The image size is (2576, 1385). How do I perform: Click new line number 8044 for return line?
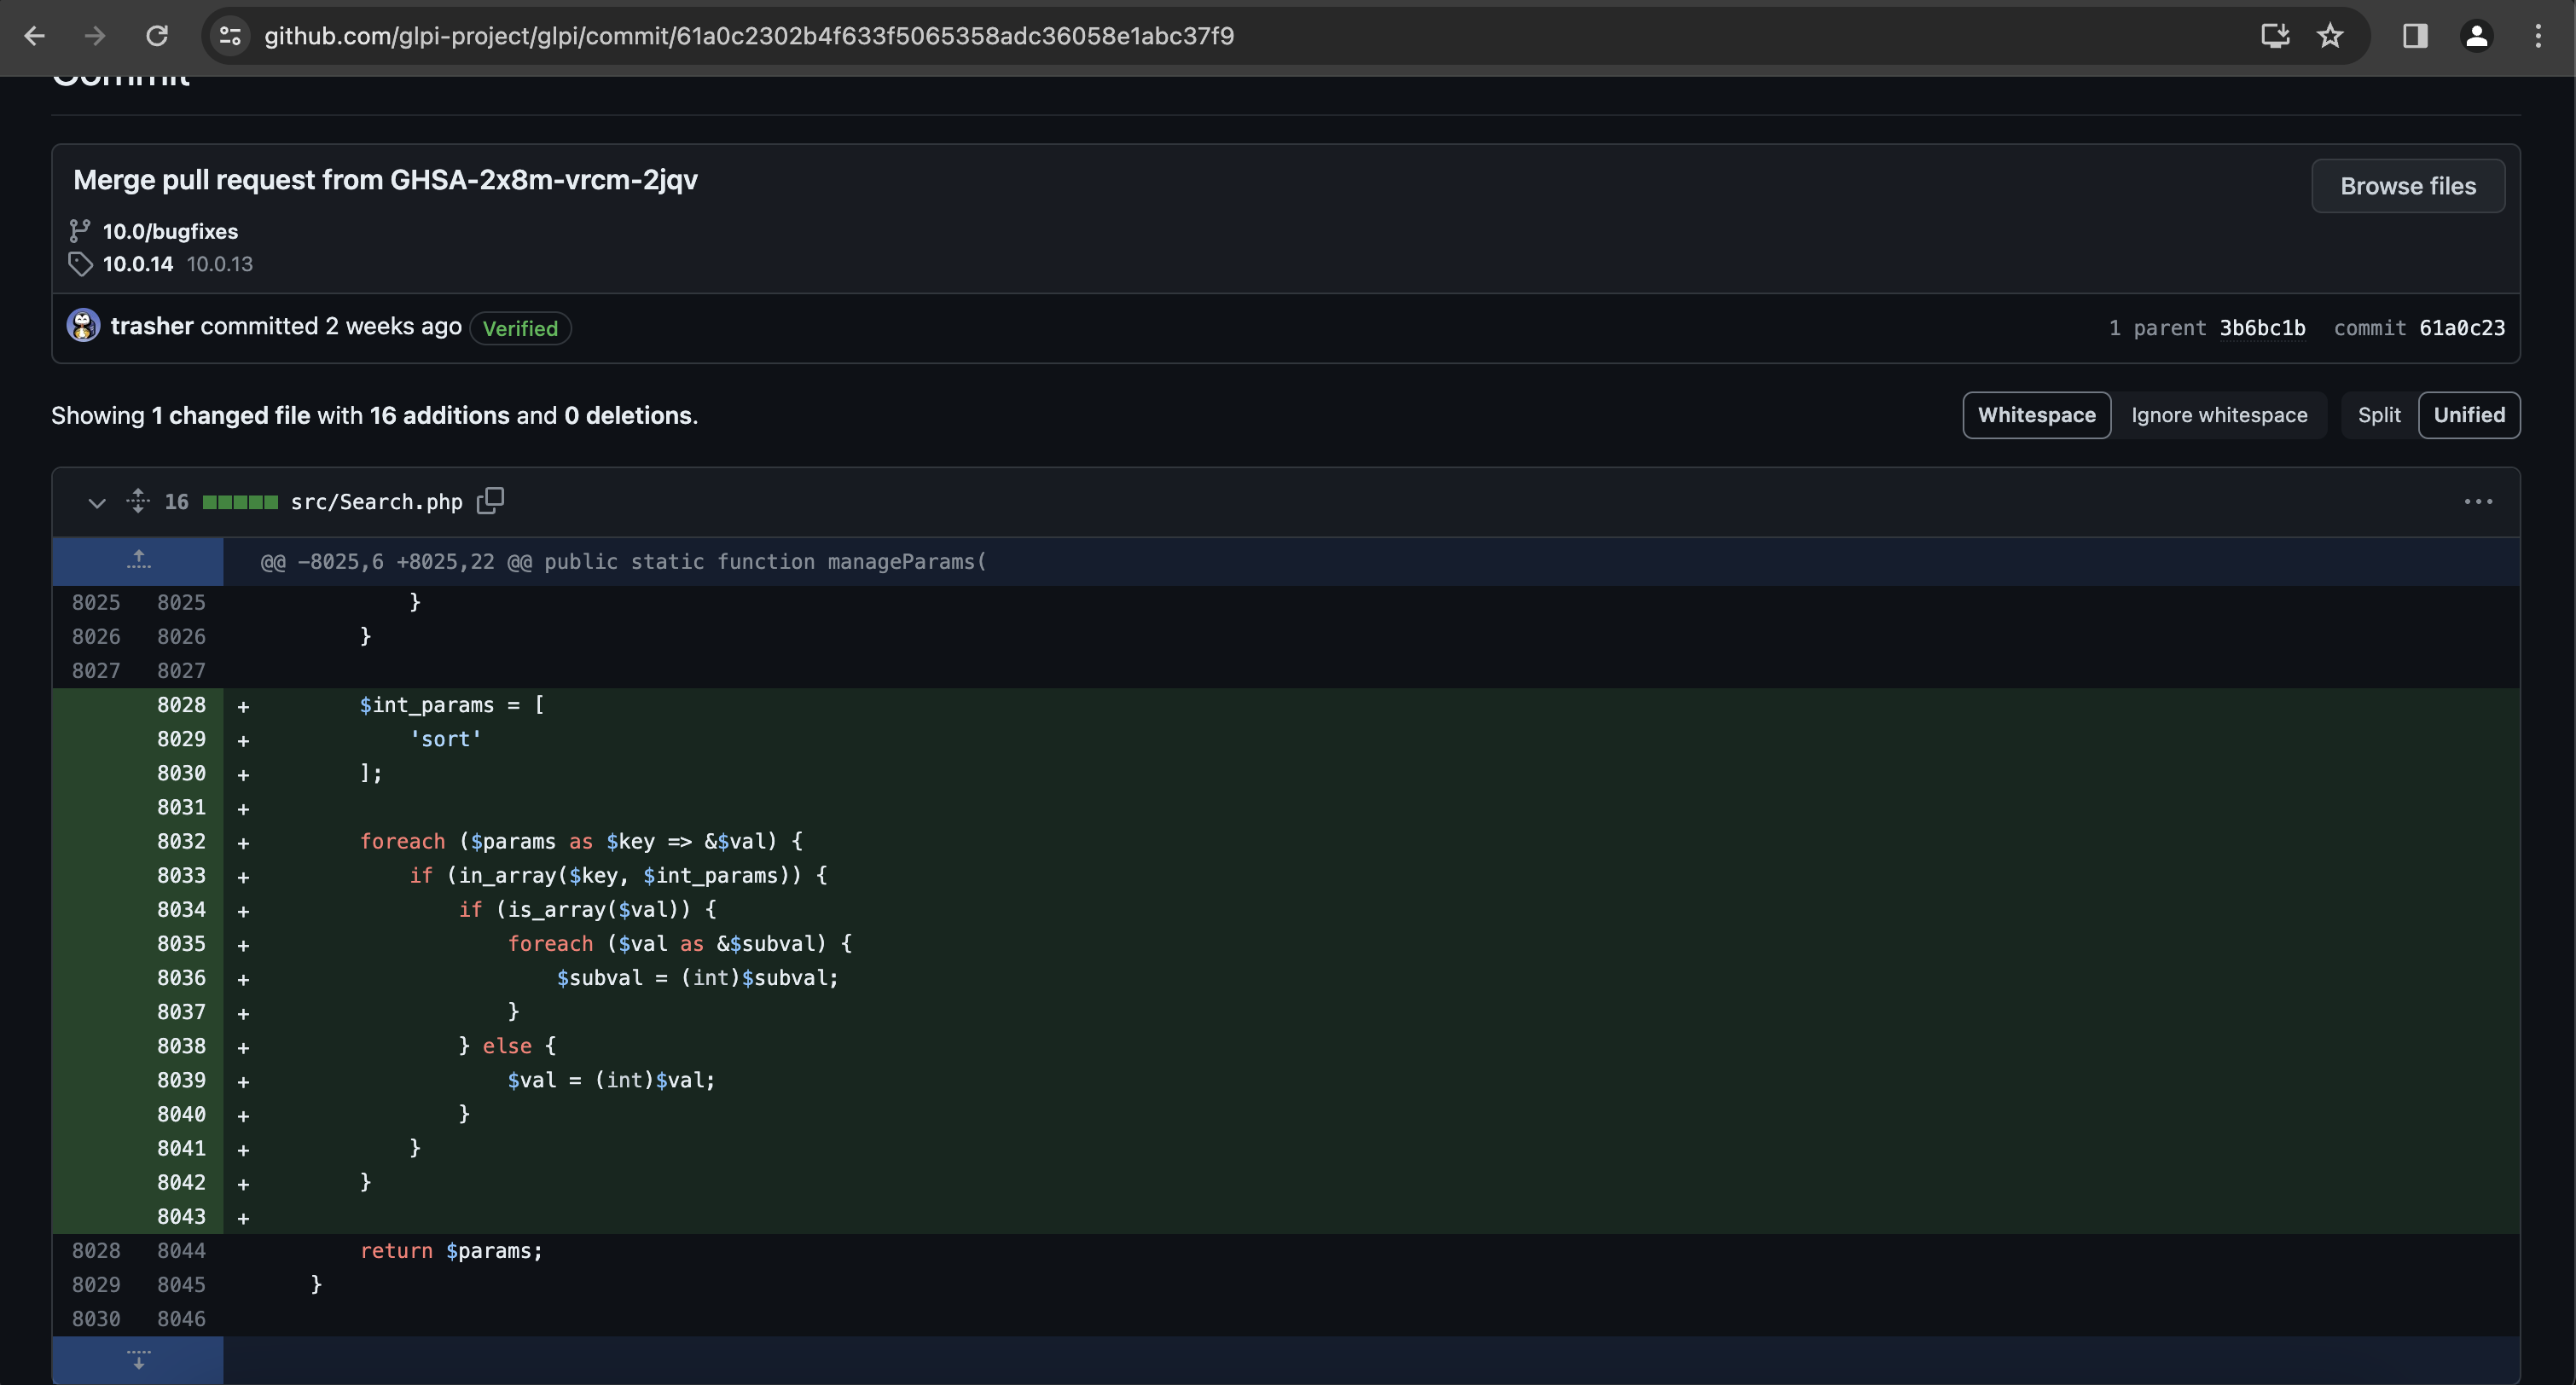pos(181,1251)
